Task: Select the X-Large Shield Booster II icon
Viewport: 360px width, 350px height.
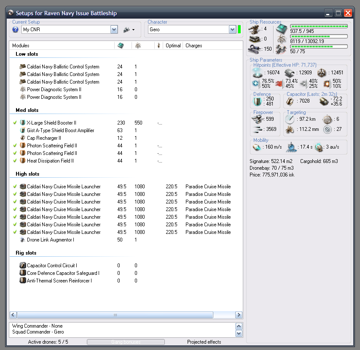Action: (22, 123)
